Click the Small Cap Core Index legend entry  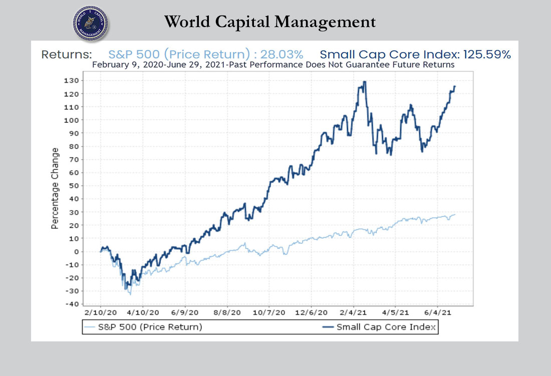point(379,327)
